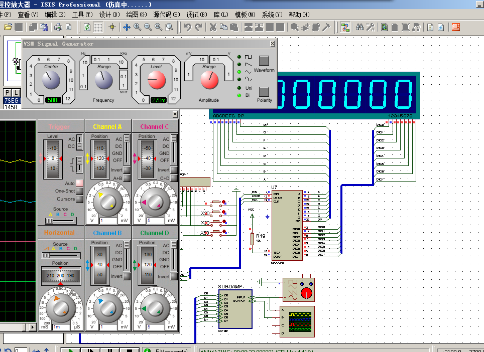
Task: Zoom in with the plus magnifier
Action: click(x=138, y=27)
